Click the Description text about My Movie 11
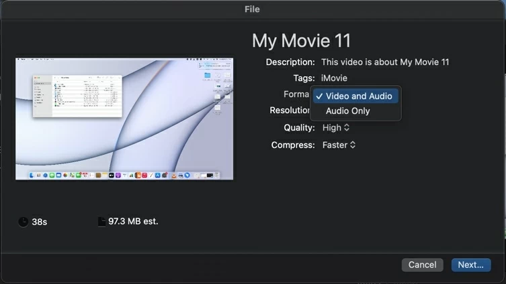 click(385, 62)
